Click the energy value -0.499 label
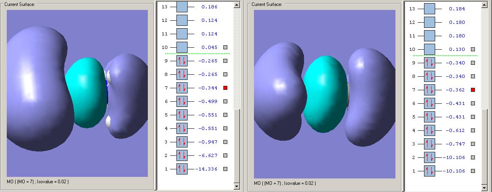This screenshot has width=492, height=192. 208,101
